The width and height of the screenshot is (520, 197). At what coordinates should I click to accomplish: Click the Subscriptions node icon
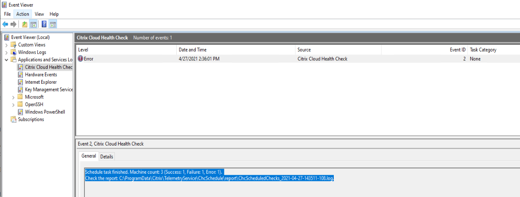pos(13,119)
